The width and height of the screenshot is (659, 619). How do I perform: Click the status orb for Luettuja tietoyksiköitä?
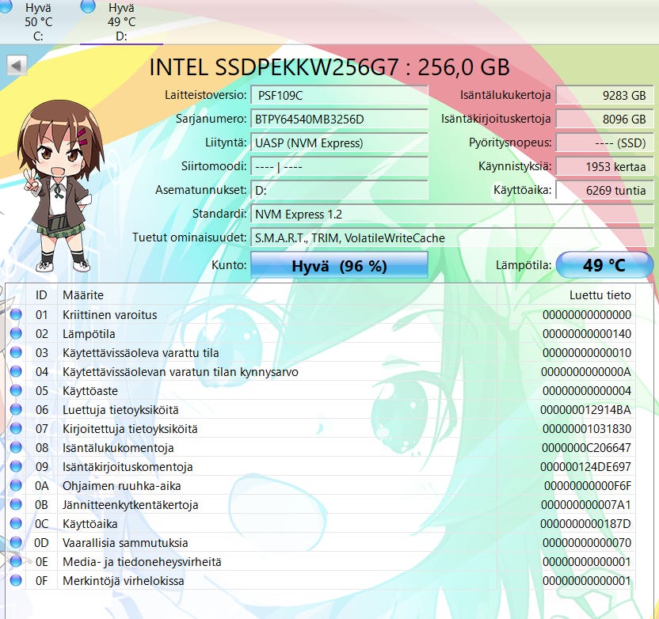(x=16, y=409)
